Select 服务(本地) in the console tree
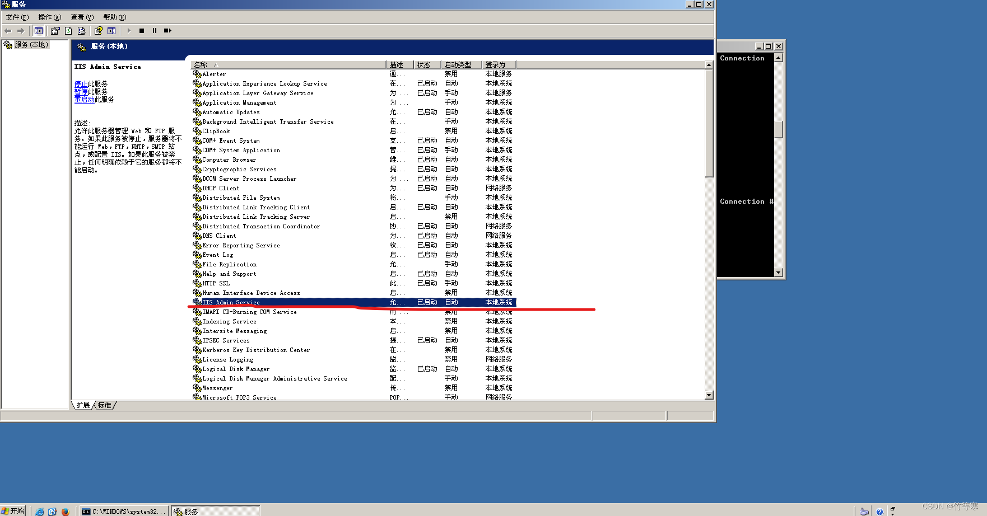 point(31,45)
